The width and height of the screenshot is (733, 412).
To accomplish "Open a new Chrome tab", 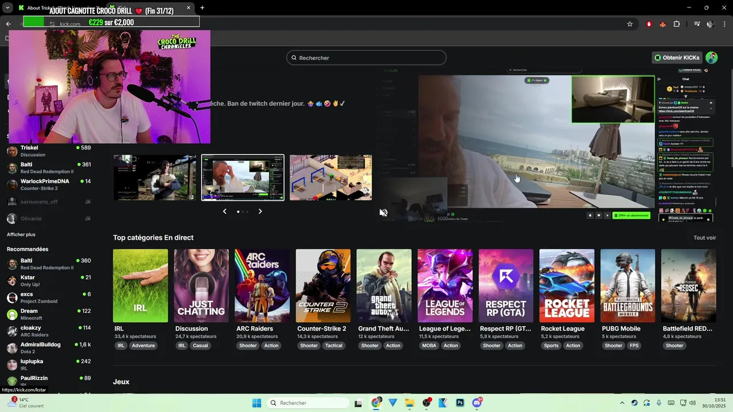I will (202, 7).
